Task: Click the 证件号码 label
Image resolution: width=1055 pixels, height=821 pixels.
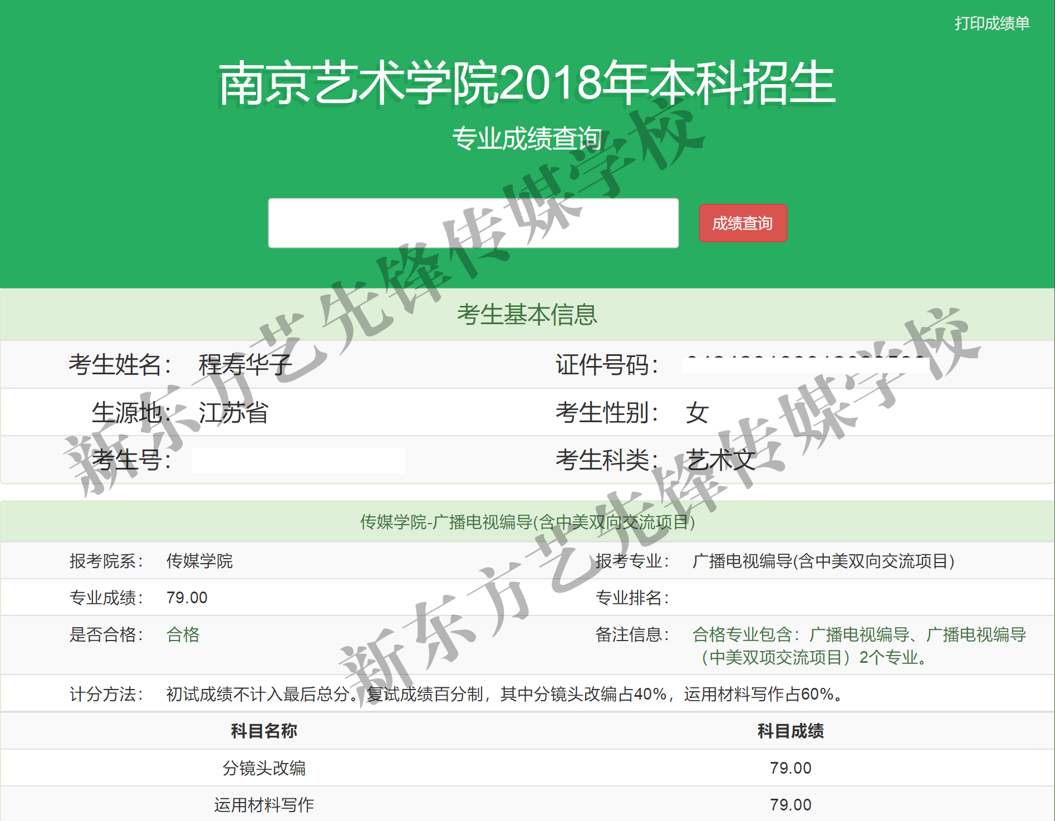Action: coord(607,365)
